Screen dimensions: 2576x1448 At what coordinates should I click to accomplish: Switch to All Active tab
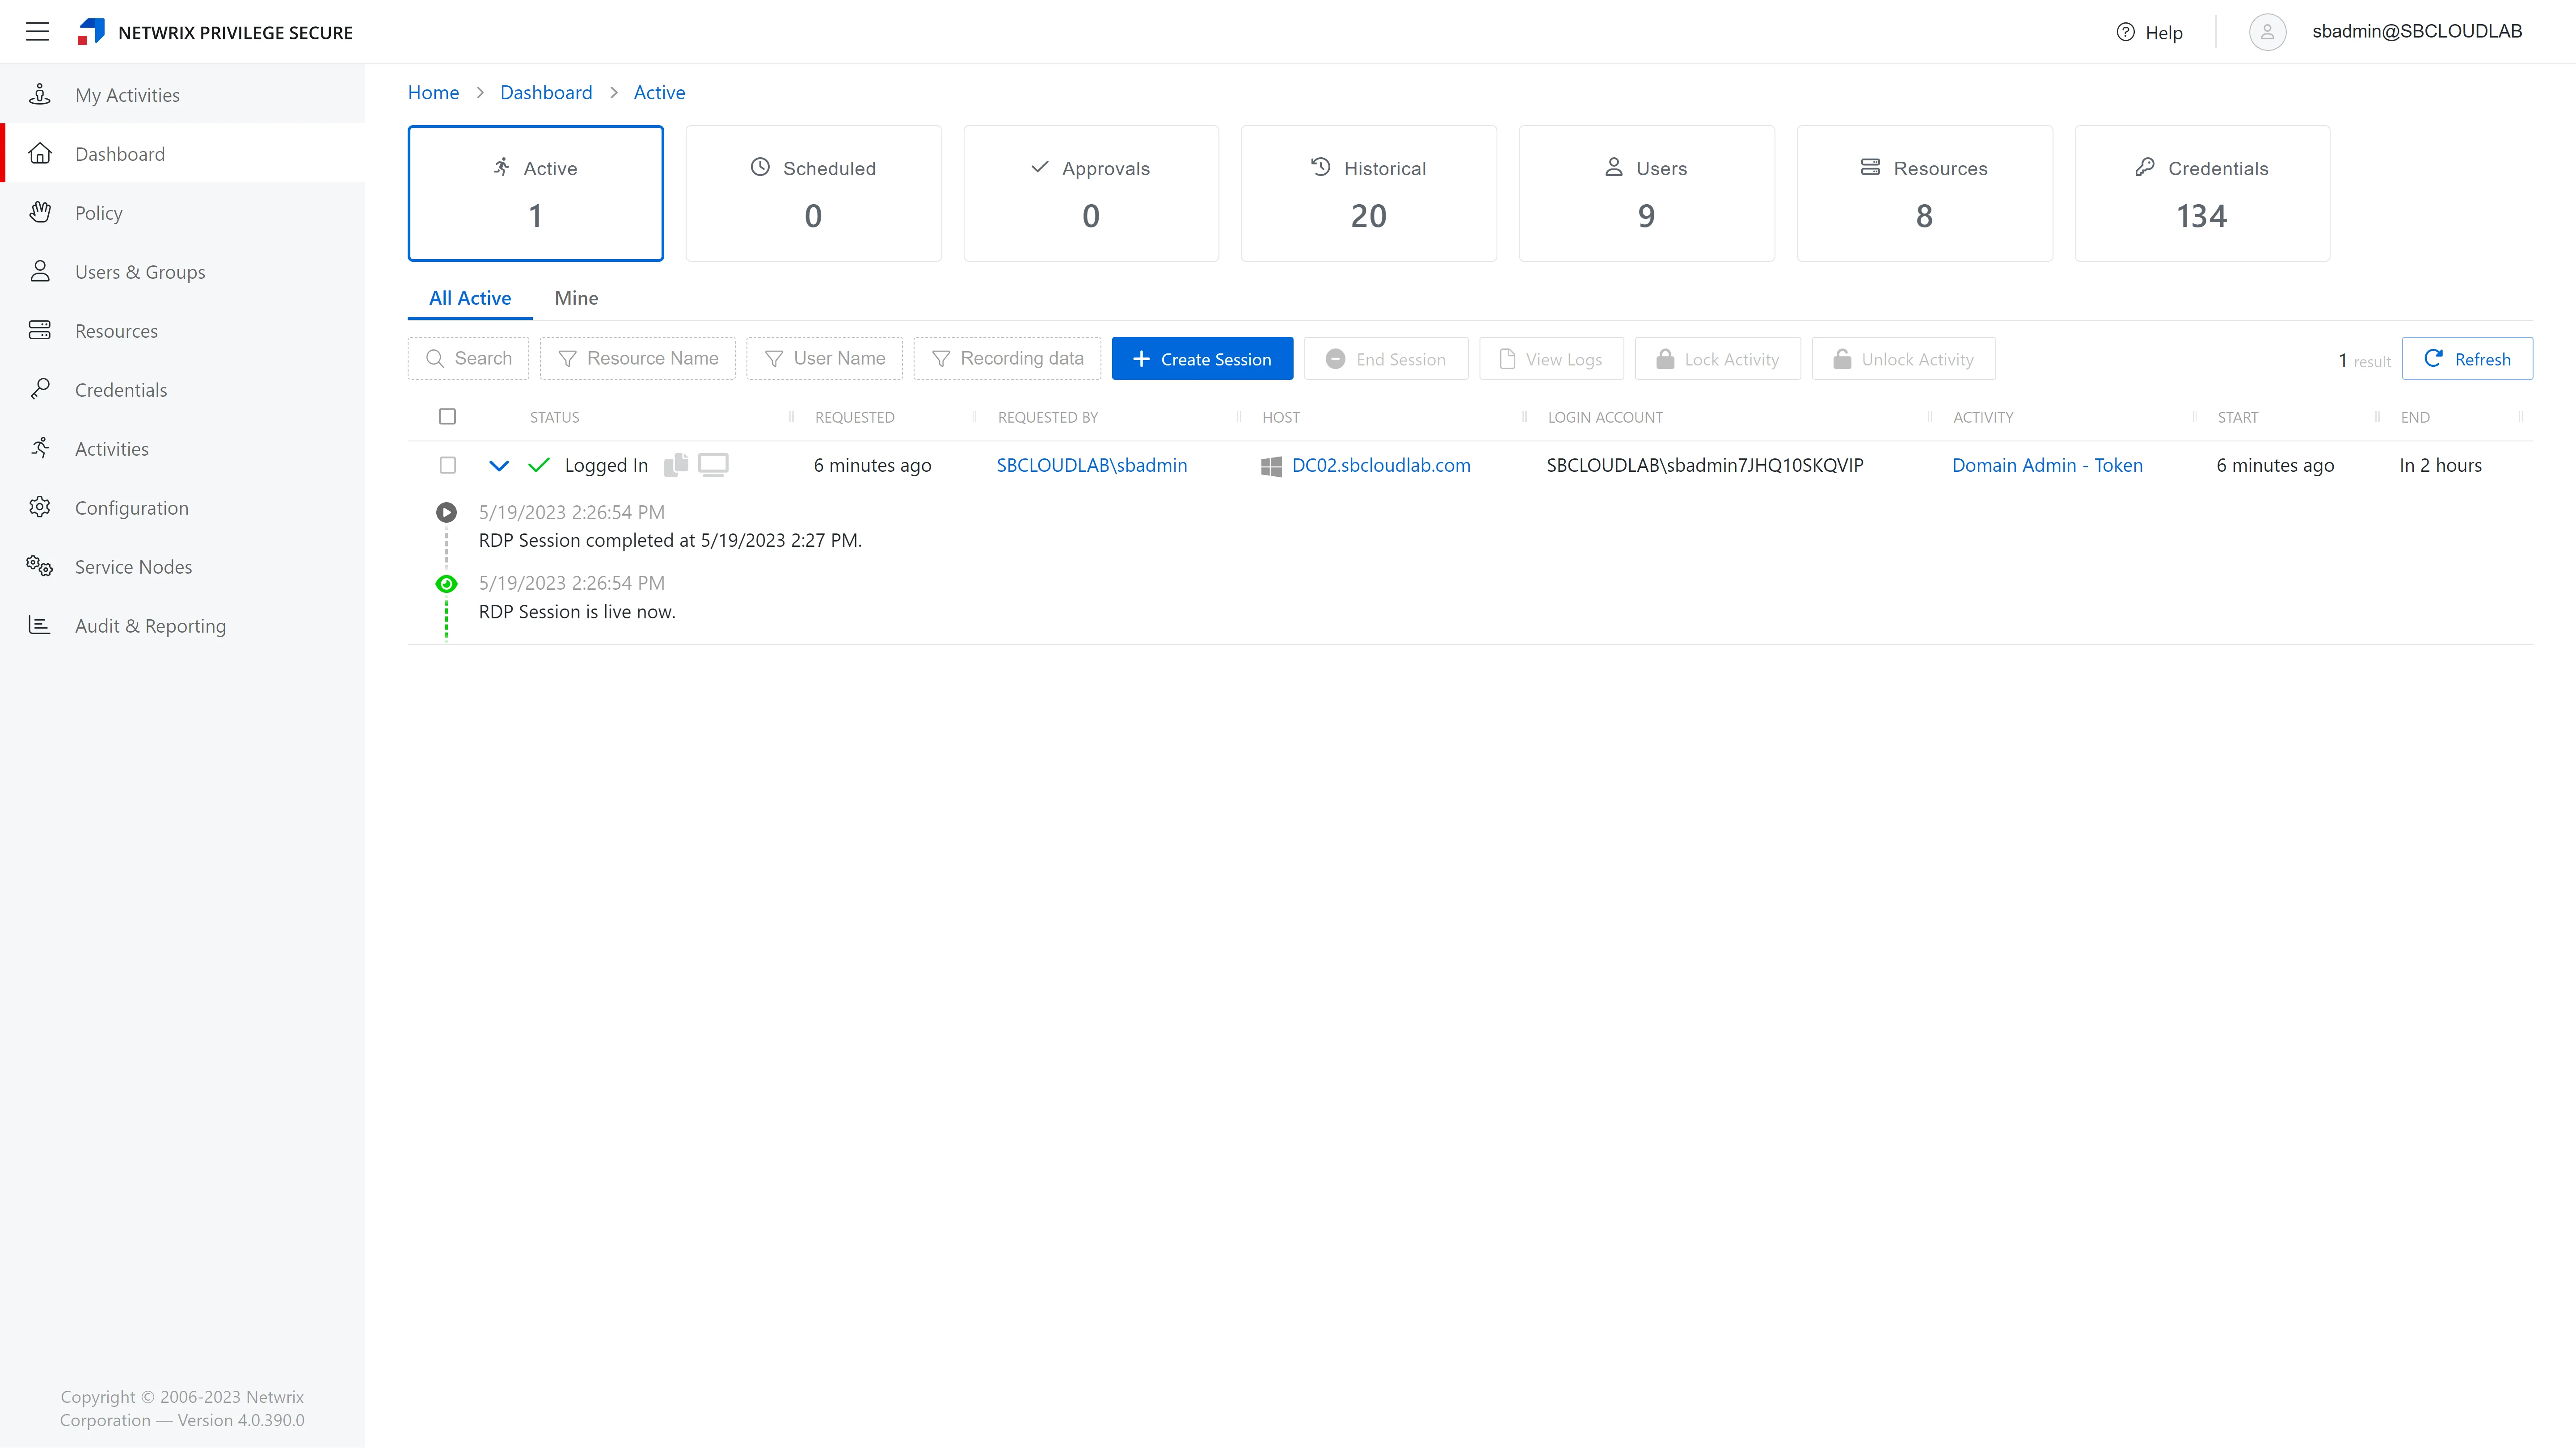[x=470, y=298]
